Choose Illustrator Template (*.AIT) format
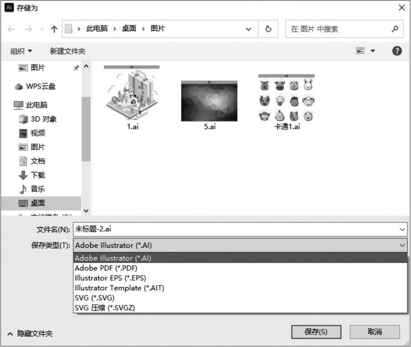 click(x=240, y=288)
